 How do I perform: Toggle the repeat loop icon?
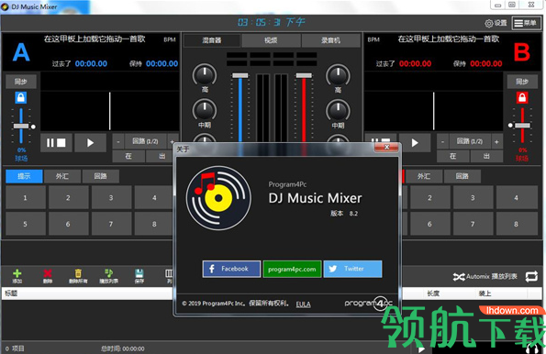pyautogui.click(x=531, y=277)
